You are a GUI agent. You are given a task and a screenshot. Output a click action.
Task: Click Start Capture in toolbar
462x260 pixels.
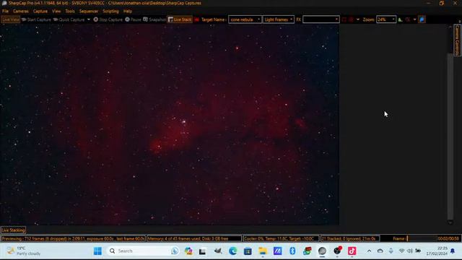coord(36,19)
